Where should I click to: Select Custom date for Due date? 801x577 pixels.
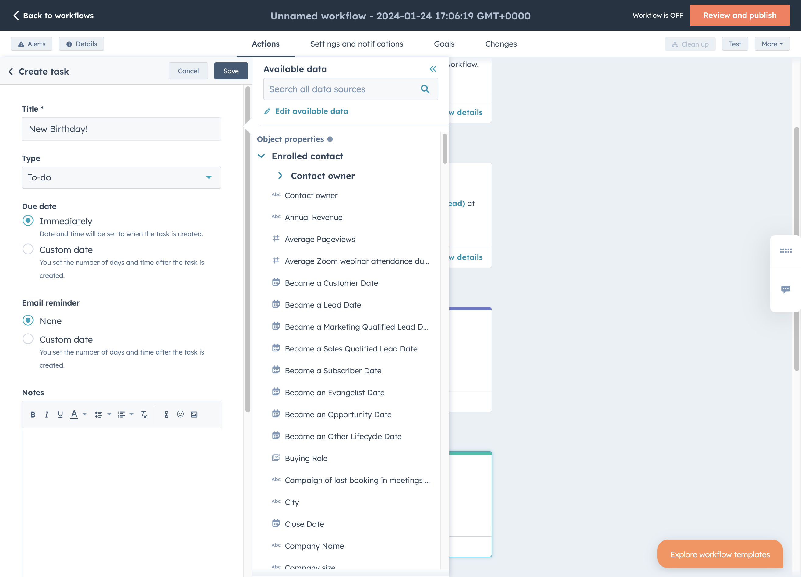pos(28,249)
